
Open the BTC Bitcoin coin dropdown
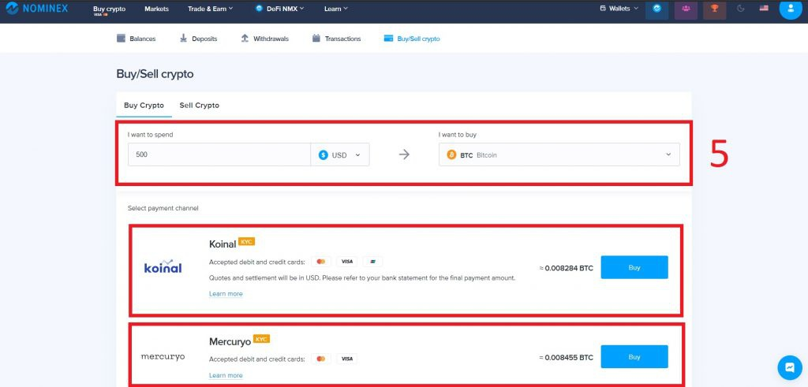[x=559, y=154]
